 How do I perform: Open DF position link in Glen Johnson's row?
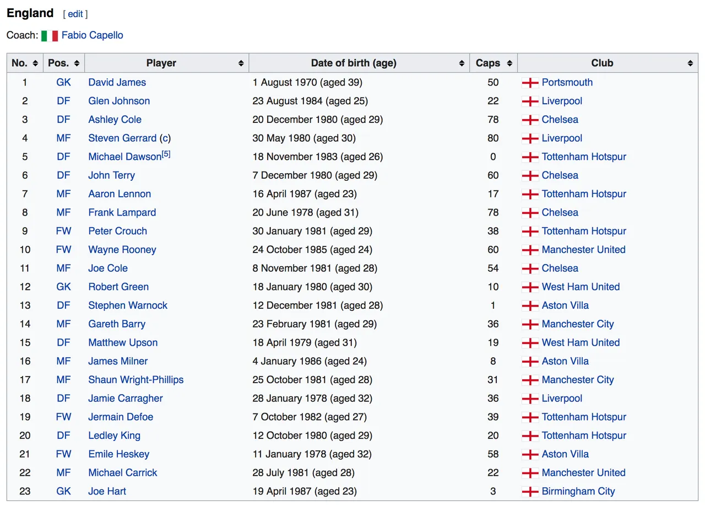pyautogui.click(x=64, y=101)
